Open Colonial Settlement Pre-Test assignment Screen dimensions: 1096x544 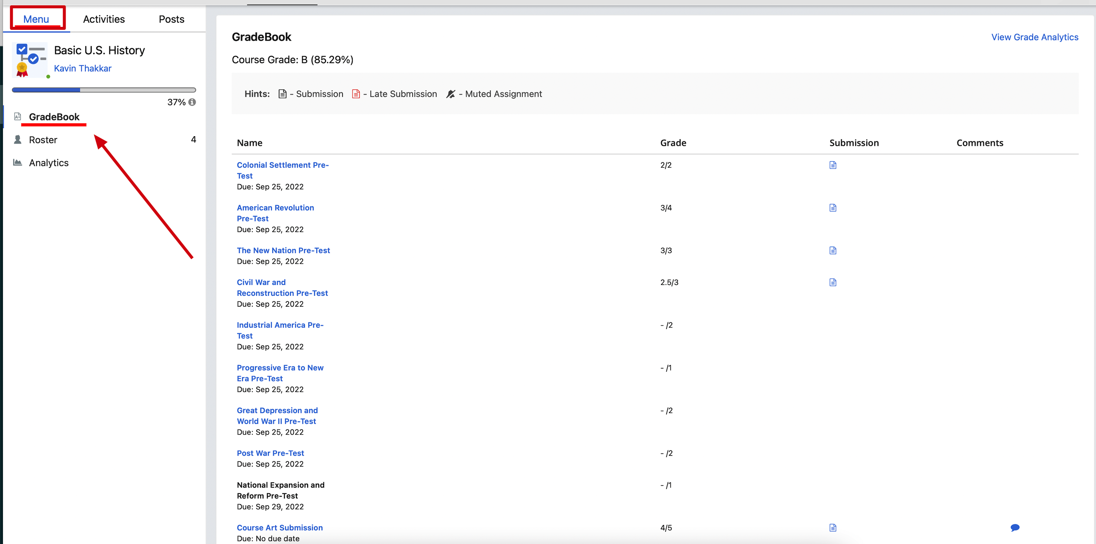(282, 170)
